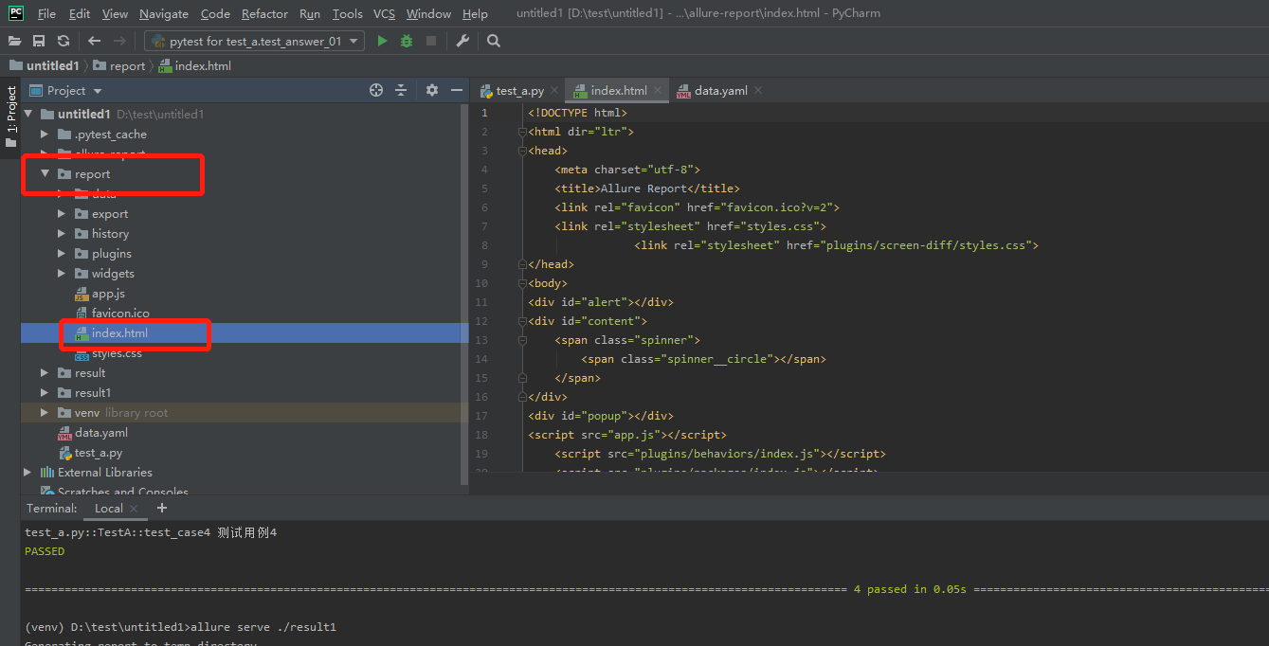Navigate back with the left arrow icon
The width and height of the screenshot is (1269, 646).
[x=94, y=41]
